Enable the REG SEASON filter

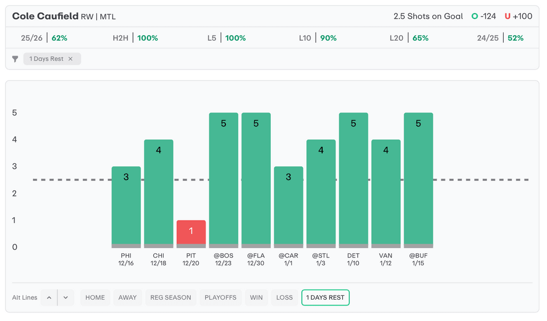[170, 297]
